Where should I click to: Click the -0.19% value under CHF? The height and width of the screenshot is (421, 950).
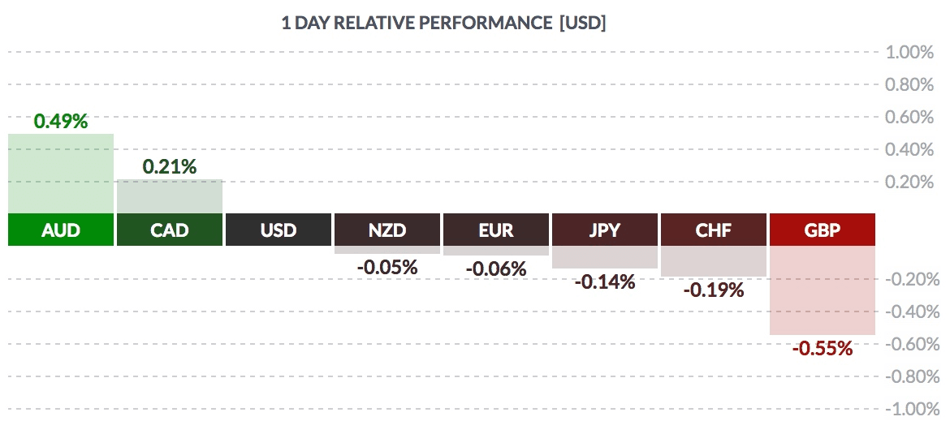pyautogui.click(x=714, y=290)
